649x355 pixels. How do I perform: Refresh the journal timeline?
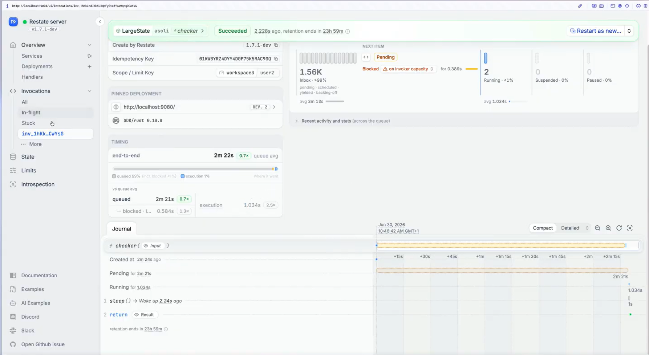(619, 228)
